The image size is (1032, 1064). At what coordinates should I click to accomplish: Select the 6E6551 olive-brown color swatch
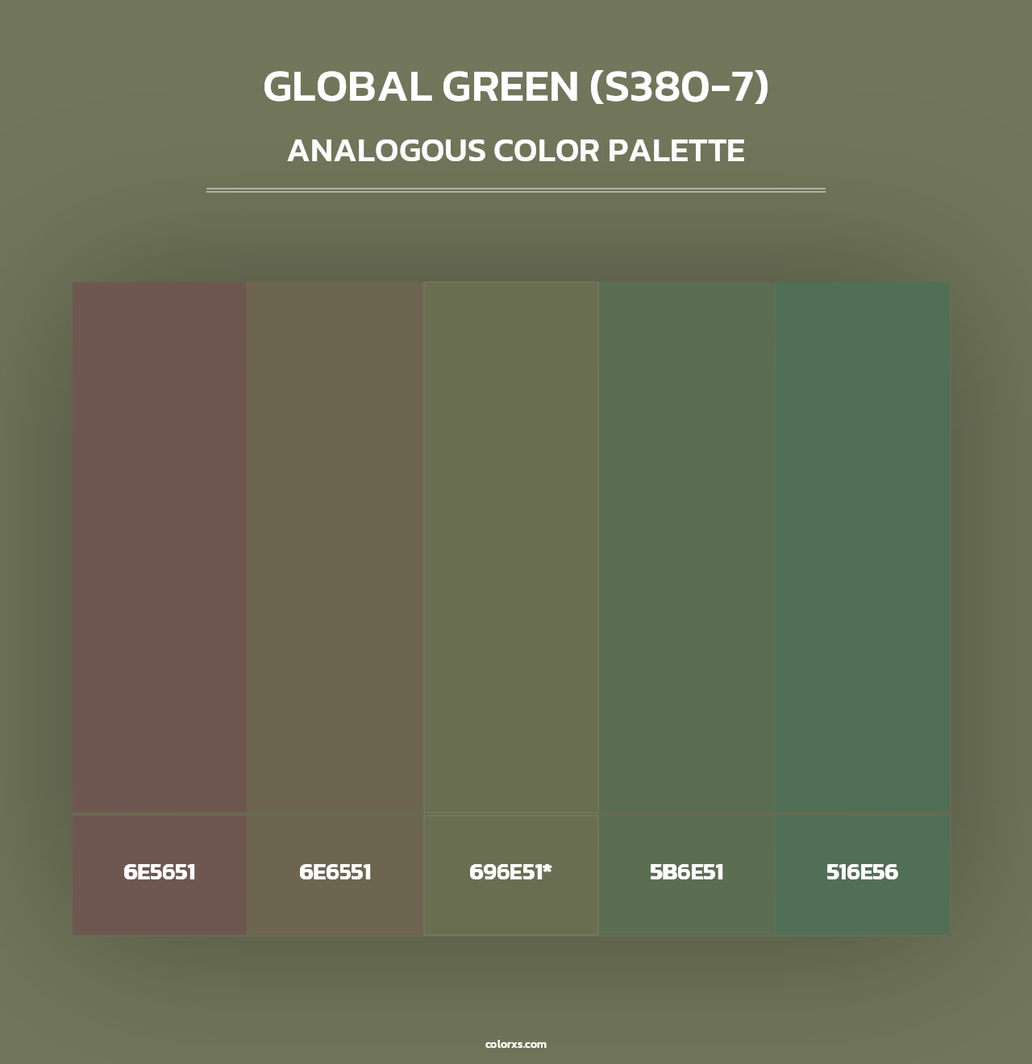coord(335,547)
